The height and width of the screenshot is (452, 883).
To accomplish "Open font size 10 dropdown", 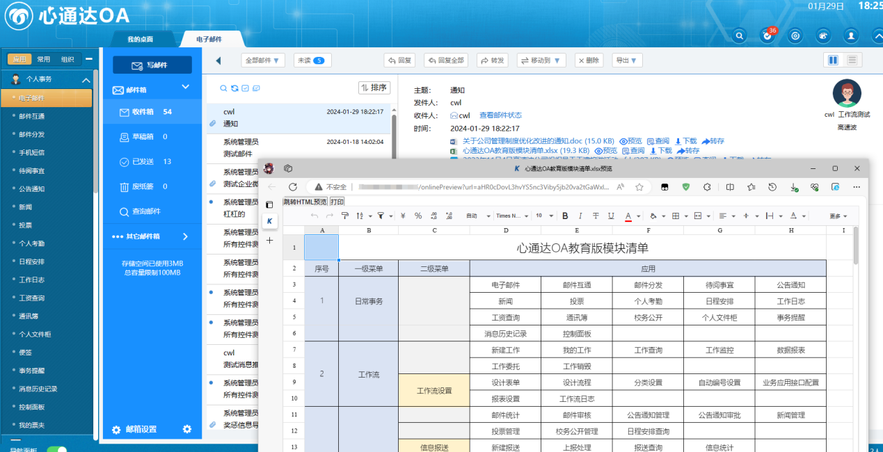I will pos(544,216).
